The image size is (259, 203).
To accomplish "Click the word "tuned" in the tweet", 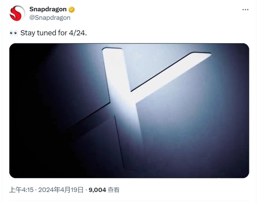I will (x=46, y=33).
